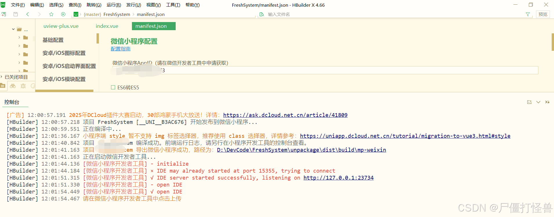Click the FreshSystem breadcrumb item
554x217 pixels.
pos(117,14)
